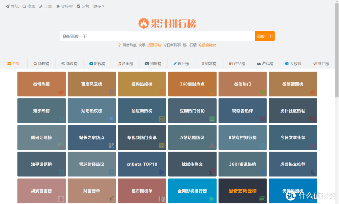Open 雪球财经热议 tile
This screenshot has height=204, width=339.
(92, 164)
